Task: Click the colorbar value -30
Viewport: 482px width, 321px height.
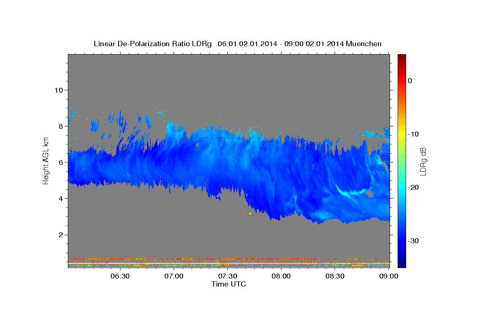Action: 413,241
